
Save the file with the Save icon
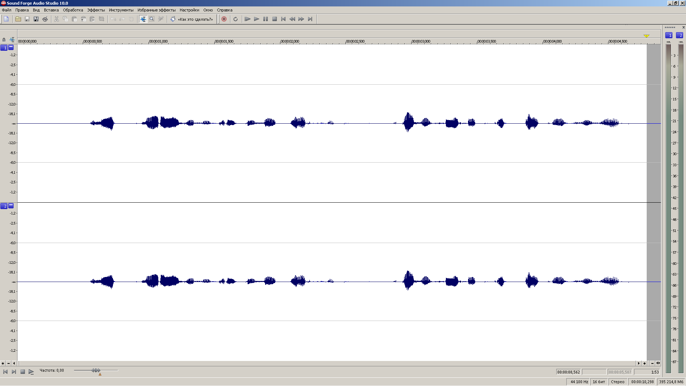(x=27, y=19)
